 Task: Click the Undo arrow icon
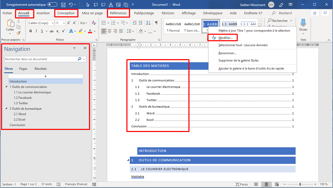(71, 5)
